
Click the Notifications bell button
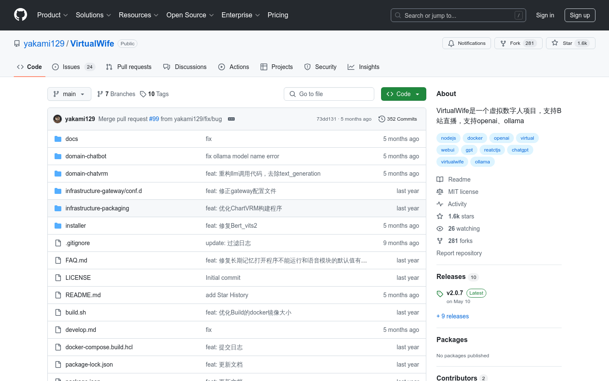(x=466, y=43)
